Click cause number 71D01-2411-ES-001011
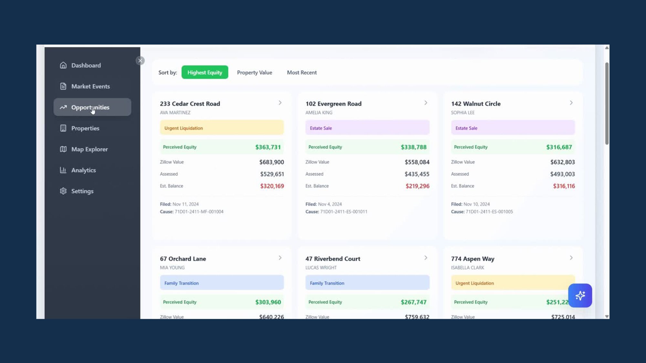This screenshot has height=363, width=646. (x=344, y=212)
